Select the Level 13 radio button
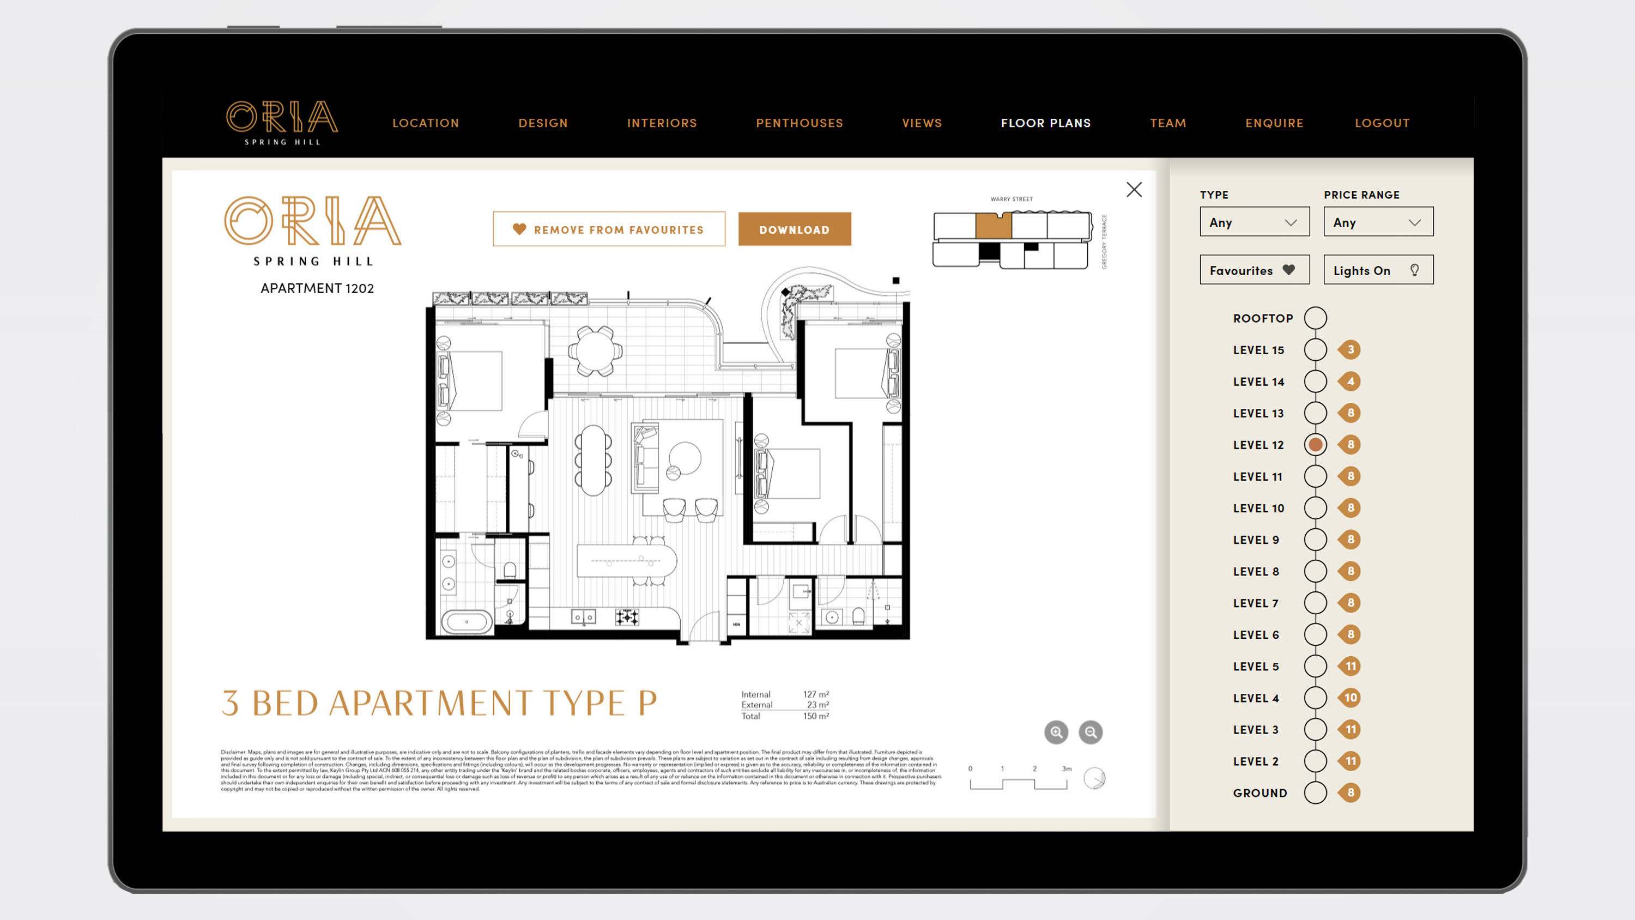 1315,413
